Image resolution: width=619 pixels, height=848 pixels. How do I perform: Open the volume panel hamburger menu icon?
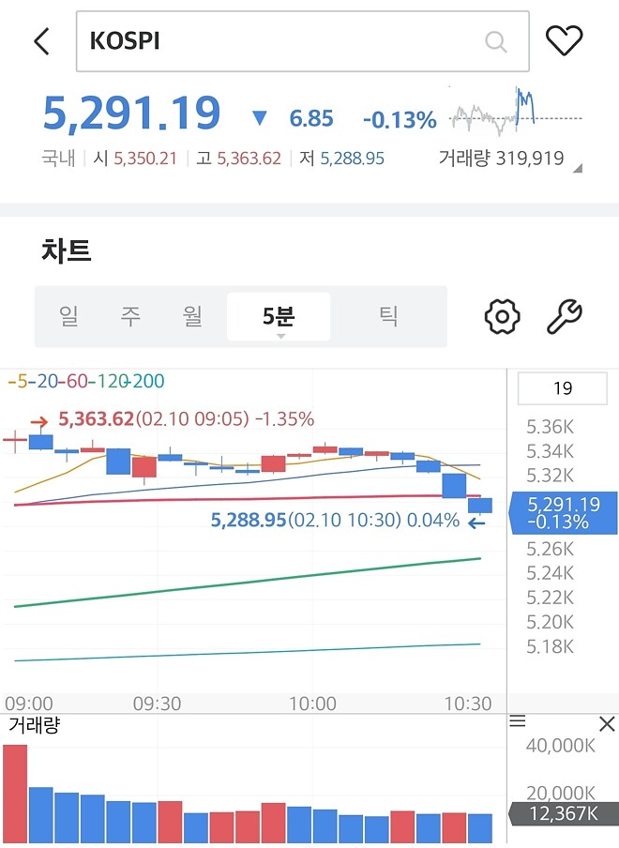(518, 721)
